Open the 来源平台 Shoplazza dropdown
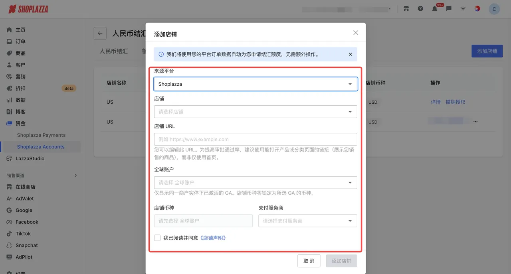The width and height of the screenshot is (511, 274). click(x=255, y=84)
